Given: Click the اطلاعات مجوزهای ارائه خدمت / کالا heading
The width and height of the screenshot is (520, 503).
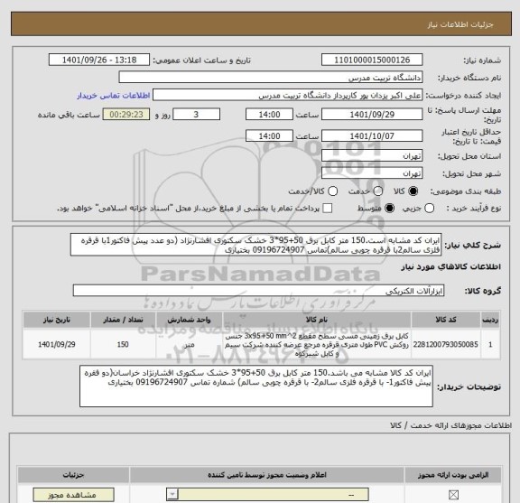Looking at the screenshot, I should click(x=451, y=425).
